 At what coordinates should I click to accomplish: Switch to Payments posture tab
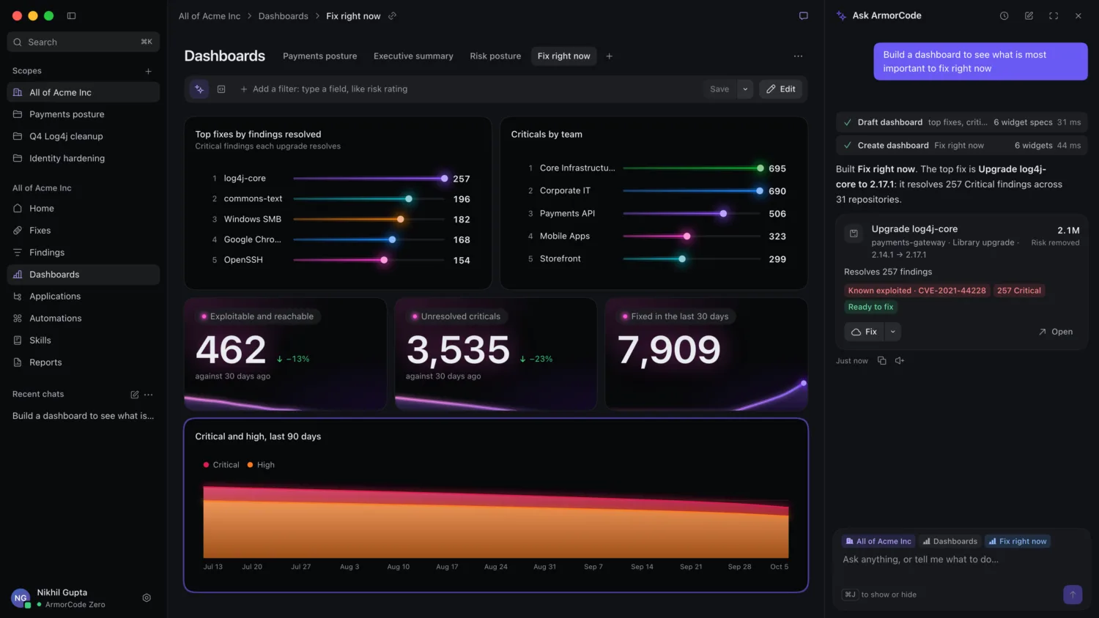click(320, 56)
